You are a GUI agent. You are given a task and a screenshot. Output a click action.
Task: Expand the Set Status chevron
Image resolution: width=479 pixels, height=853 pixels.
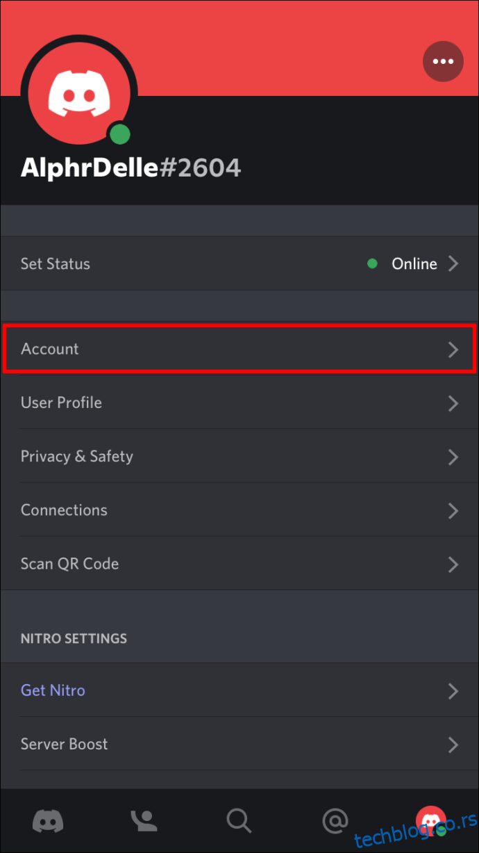[x=453, y=263]
